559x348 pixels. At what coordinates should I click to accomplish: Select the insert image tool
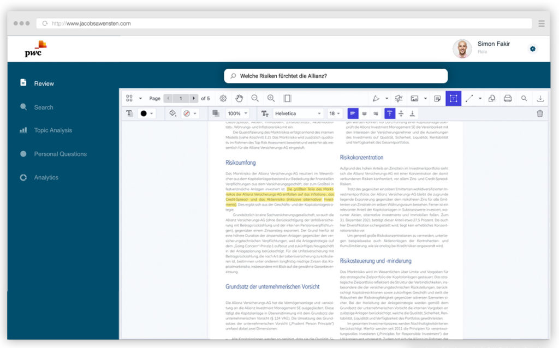(x=414, y=98)
